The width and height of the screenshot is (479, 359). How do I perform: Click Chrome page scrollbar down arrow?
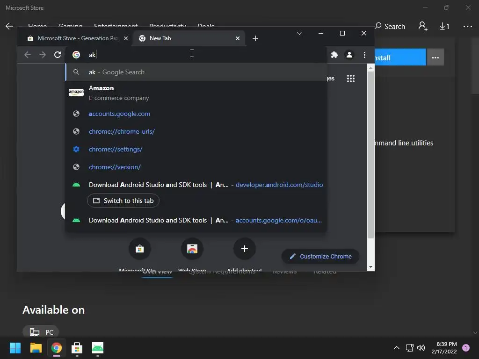[x=370, y=267]
